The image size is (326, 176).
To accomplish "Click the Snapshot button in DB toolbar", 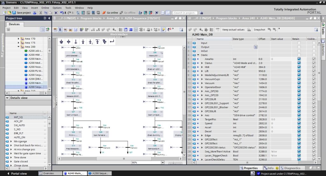I will click(x=259, y=29).
